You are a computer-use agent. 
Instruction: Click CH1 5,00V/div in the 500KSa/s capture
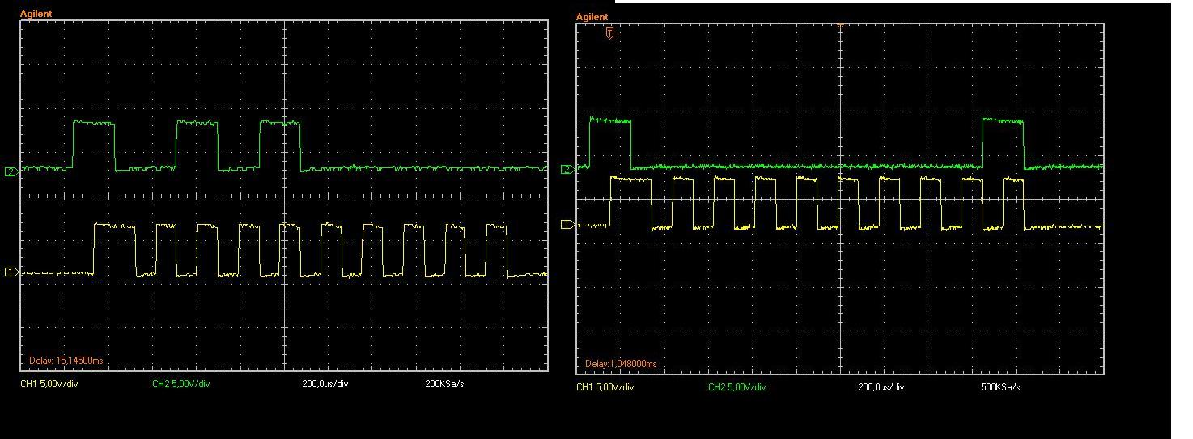605,387
